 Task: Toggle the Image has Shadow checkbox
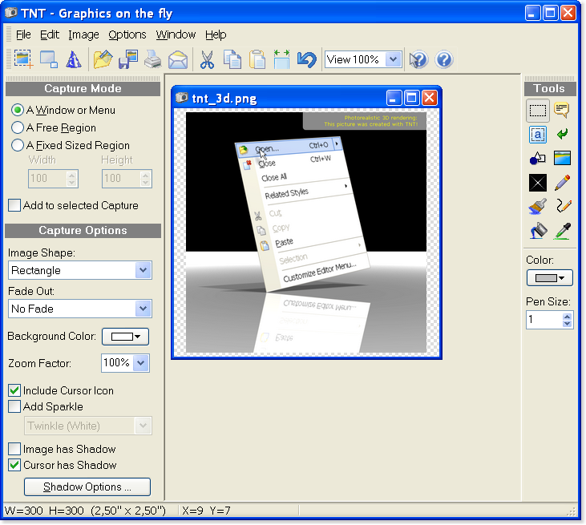(14, 449)
